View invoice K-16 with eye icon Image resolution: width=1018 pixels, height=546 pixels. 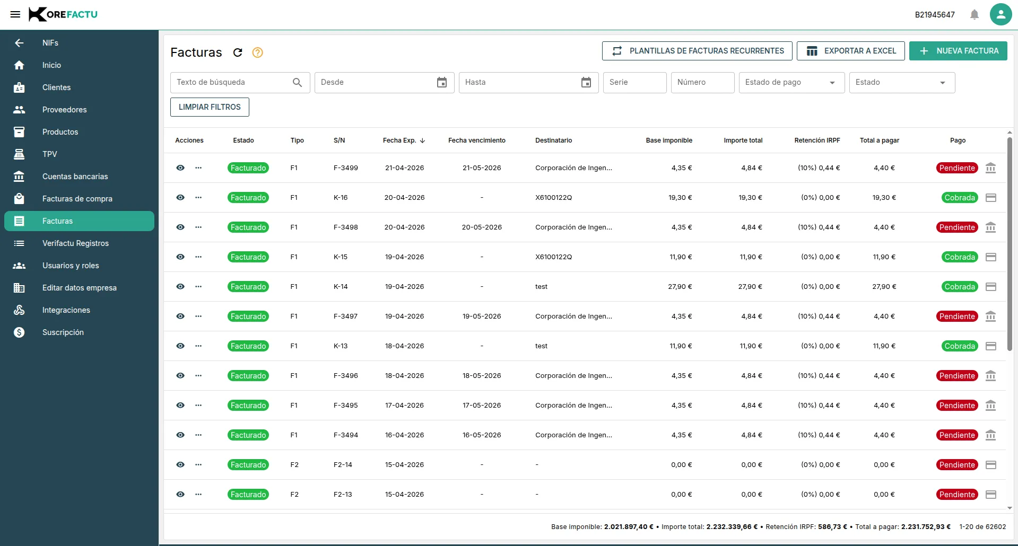(x=180, y=198)
